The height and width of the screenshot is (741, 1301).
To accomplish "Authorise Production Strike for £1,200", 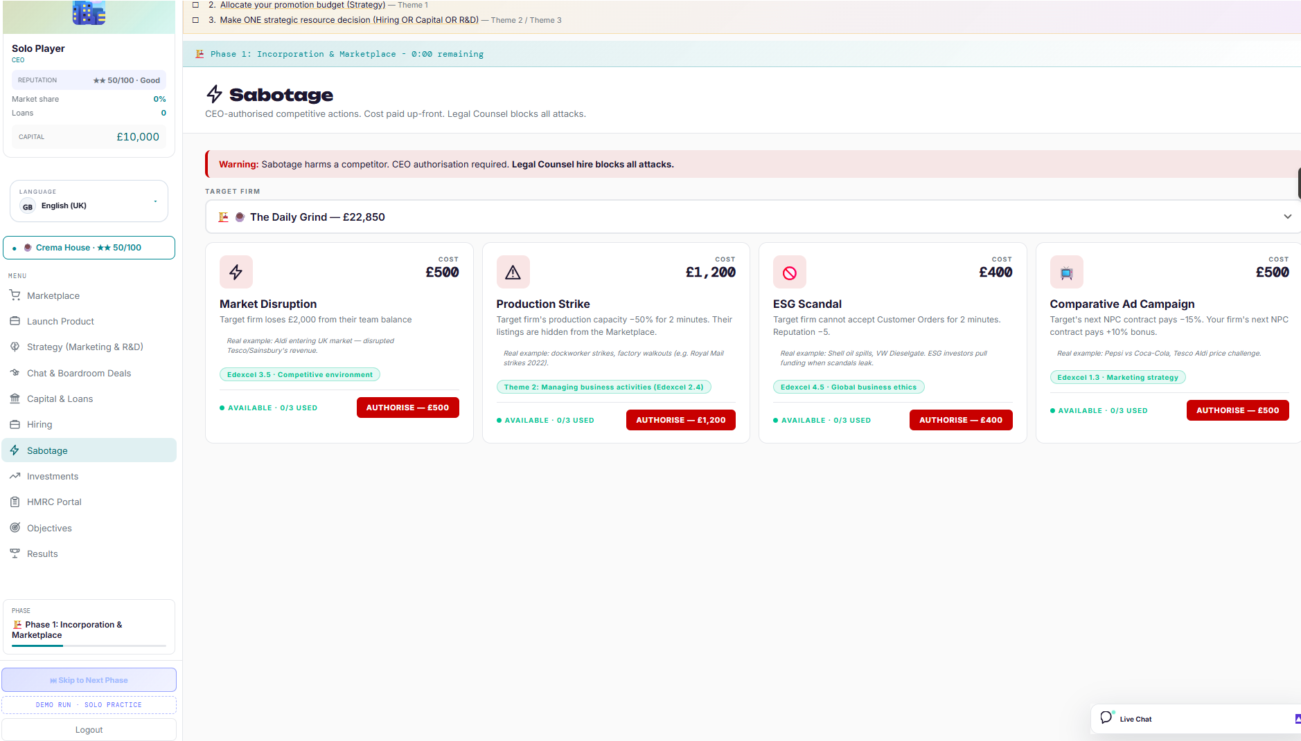I will pos(681,420).
